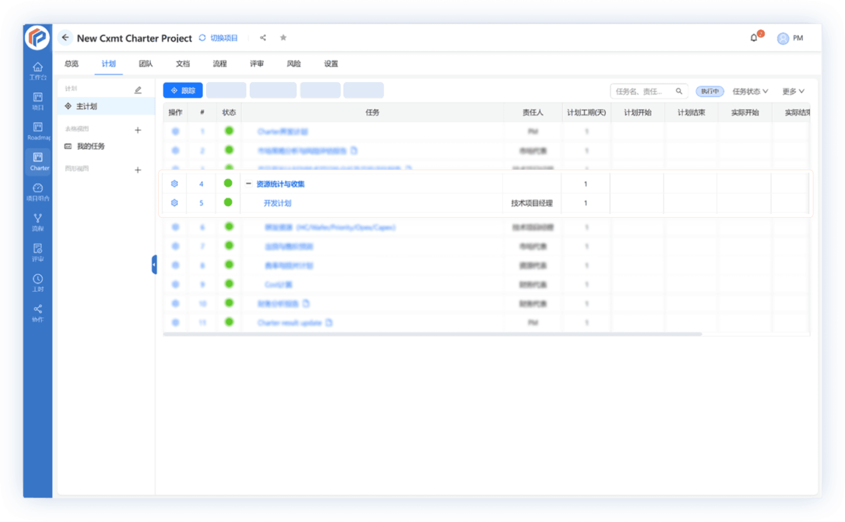Click the gear action icon in row 4
Image resolution: width=845 pixels, height=522 pixels.
point(175,184)
